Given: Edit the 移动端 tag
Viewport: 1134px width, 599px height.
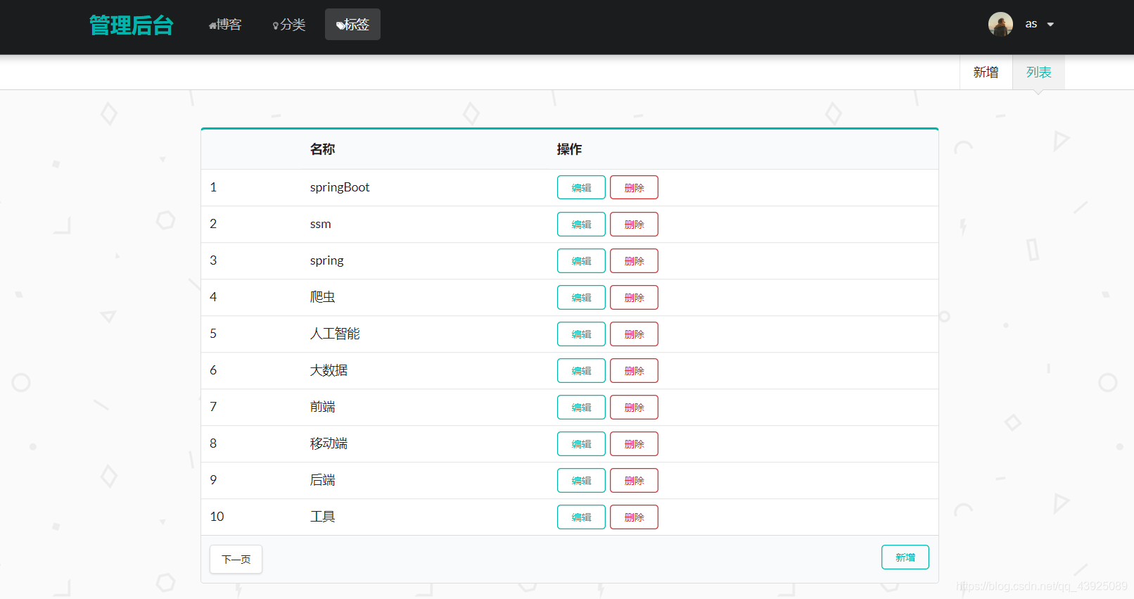Looking at the screenshot, I should 581,444.
